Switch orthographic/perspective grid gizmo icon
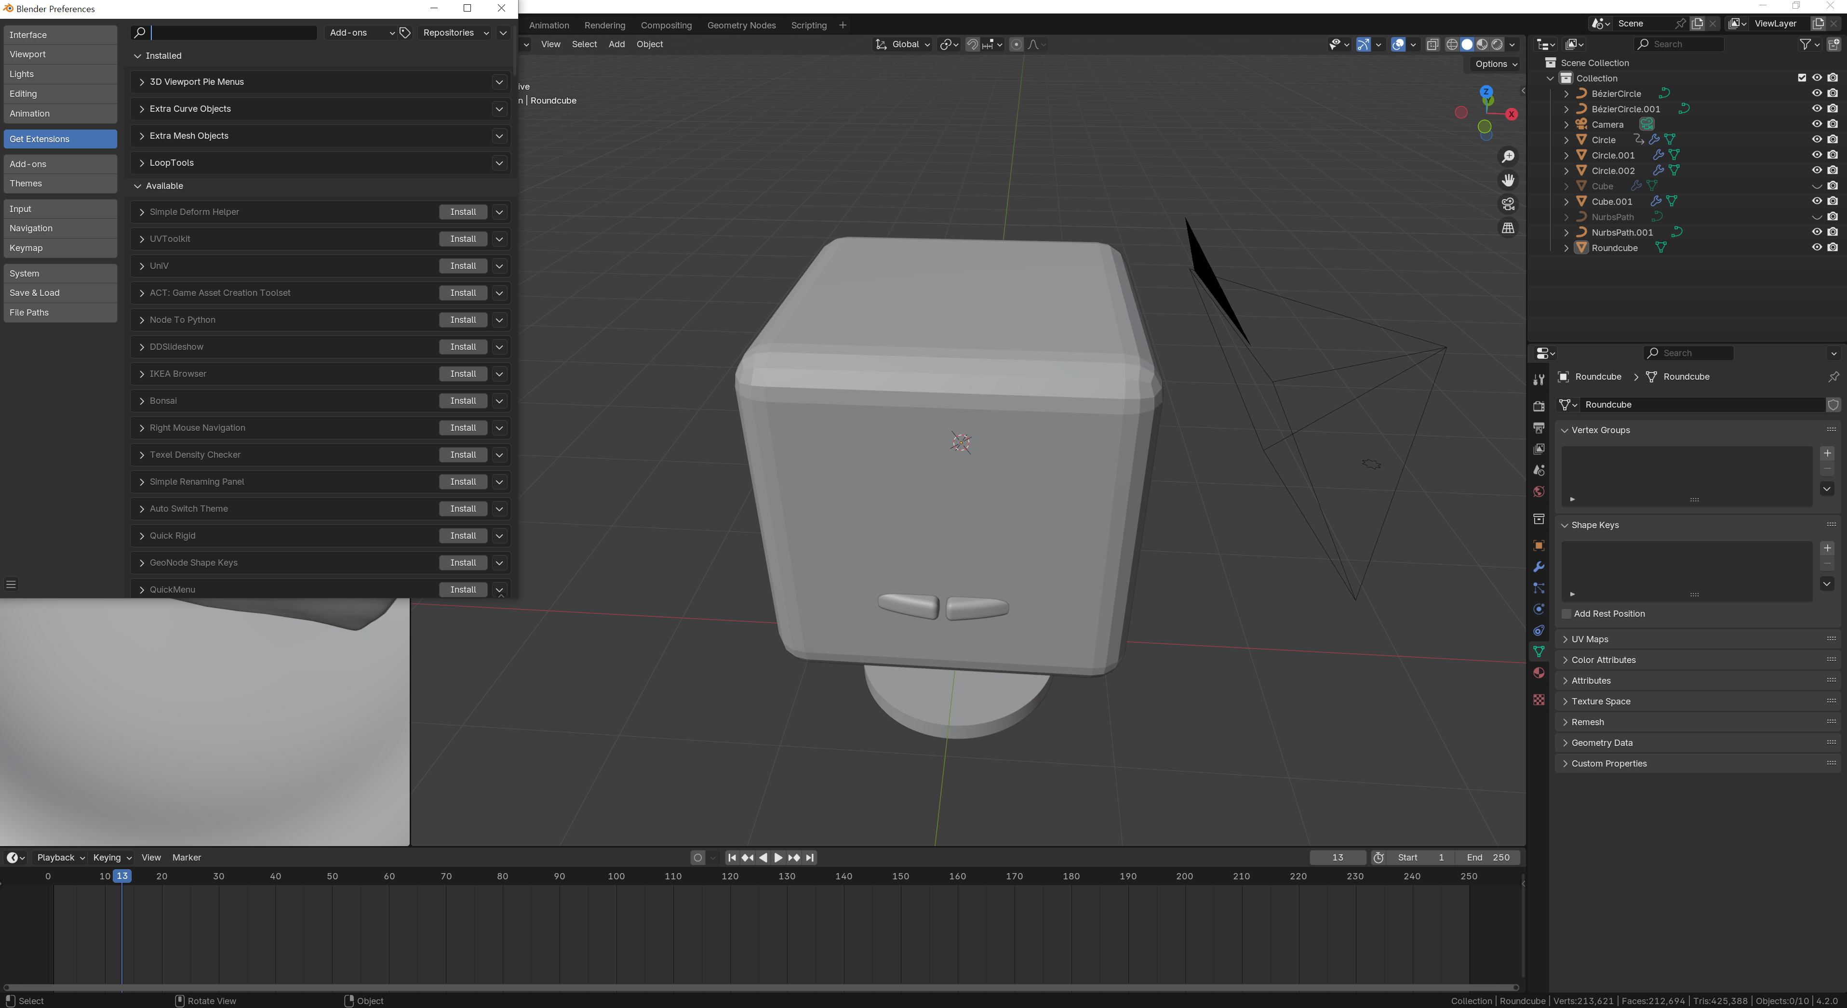The width and height of the screenshot is (1847, 1008). [1508, 228]
